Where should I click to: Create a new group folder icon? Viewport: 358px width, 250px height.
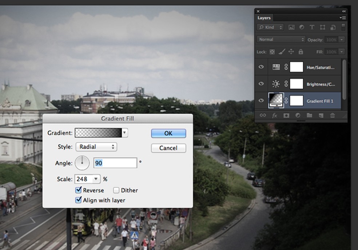point(309,115)
